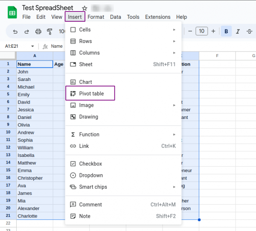Image resolution: width=256 pixels, height=231 pixels.
Task: Click cell containing David
Action: pos(35,102)
